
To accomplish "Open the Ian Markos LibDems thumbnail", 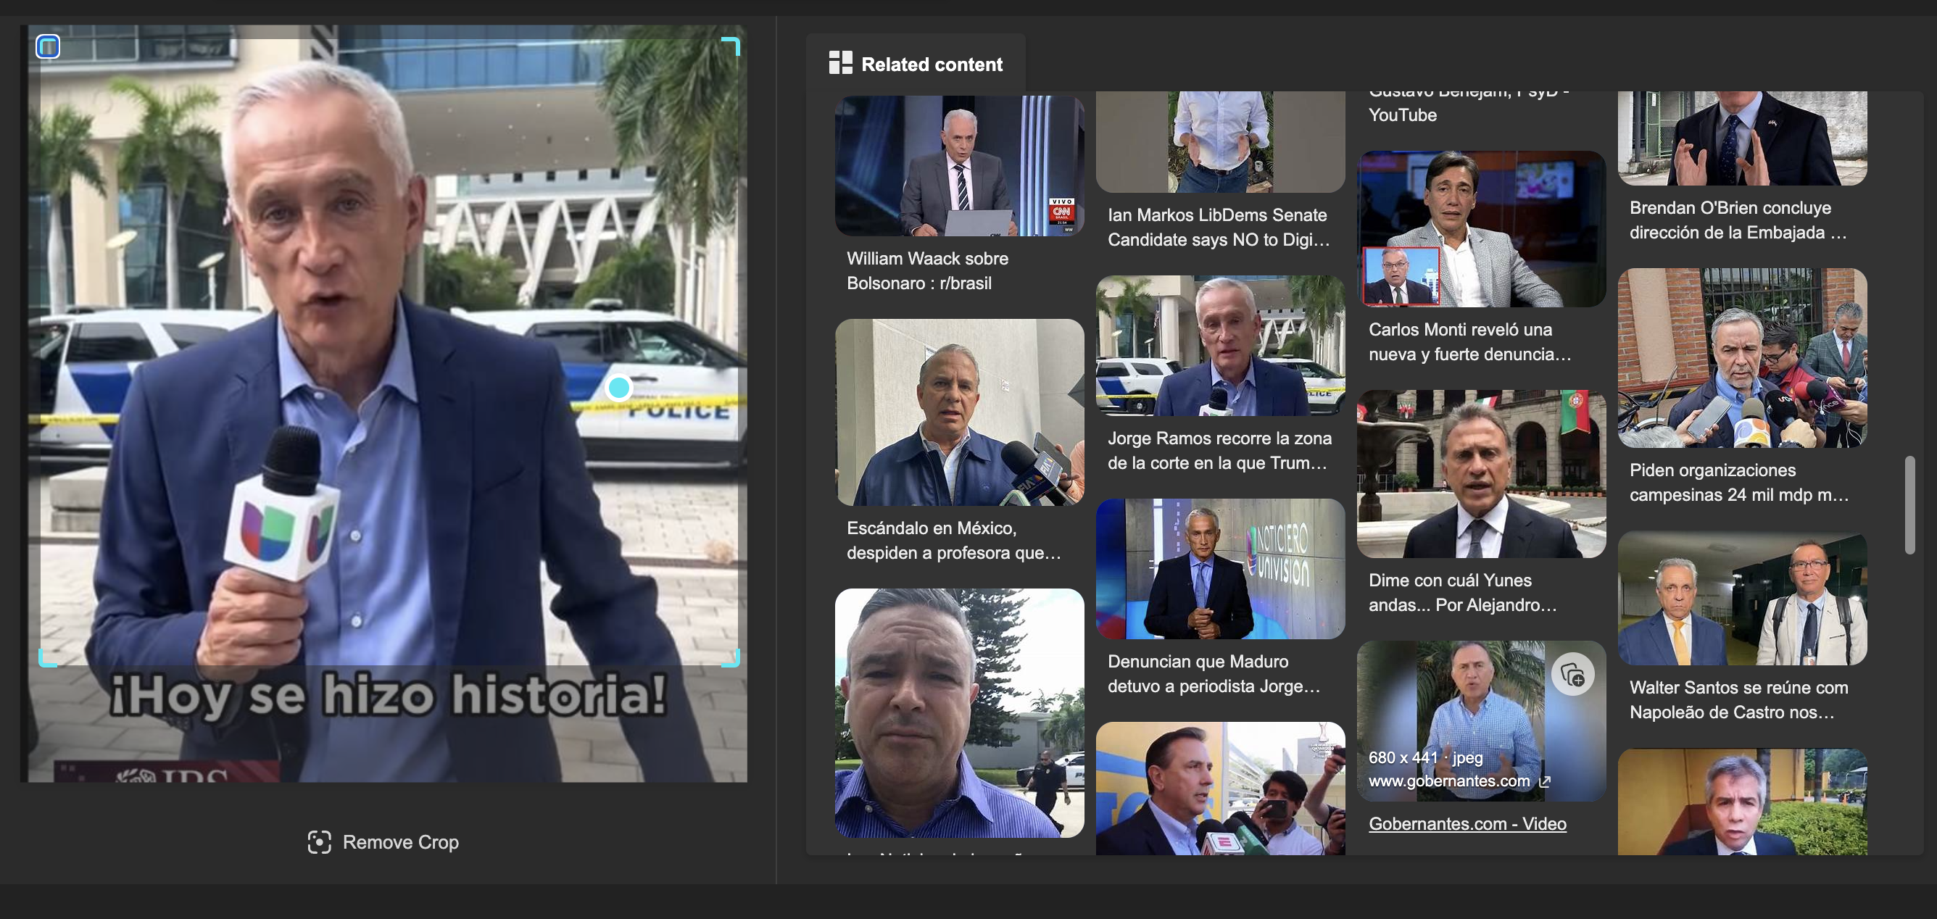I will [1219, 141].
